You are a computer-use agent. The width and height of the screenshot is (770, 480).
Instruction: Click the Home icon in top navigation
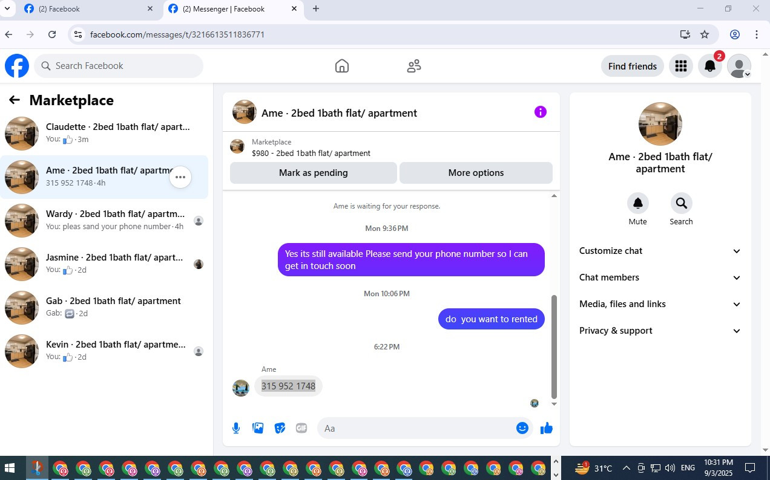coord(342,66)
